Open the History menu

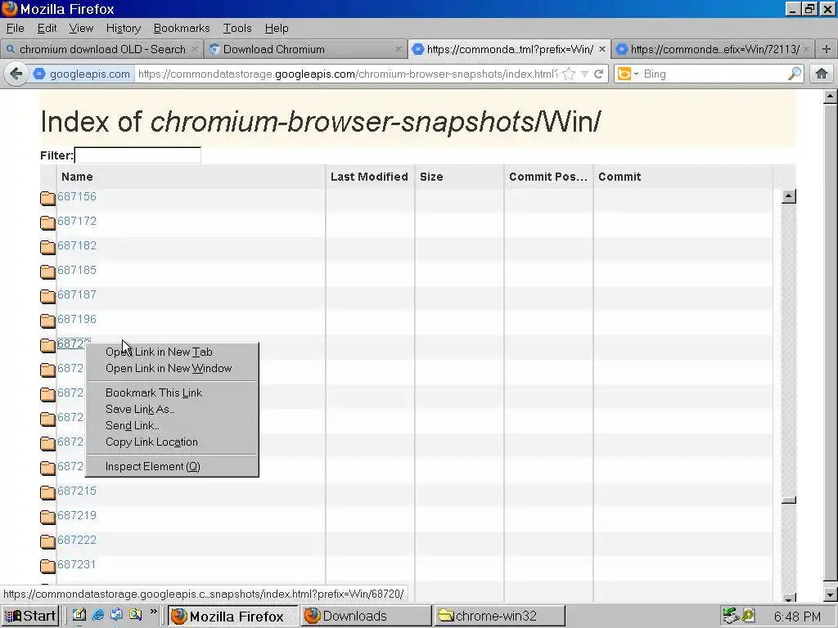pyautogui.click(x=124, y=29)
